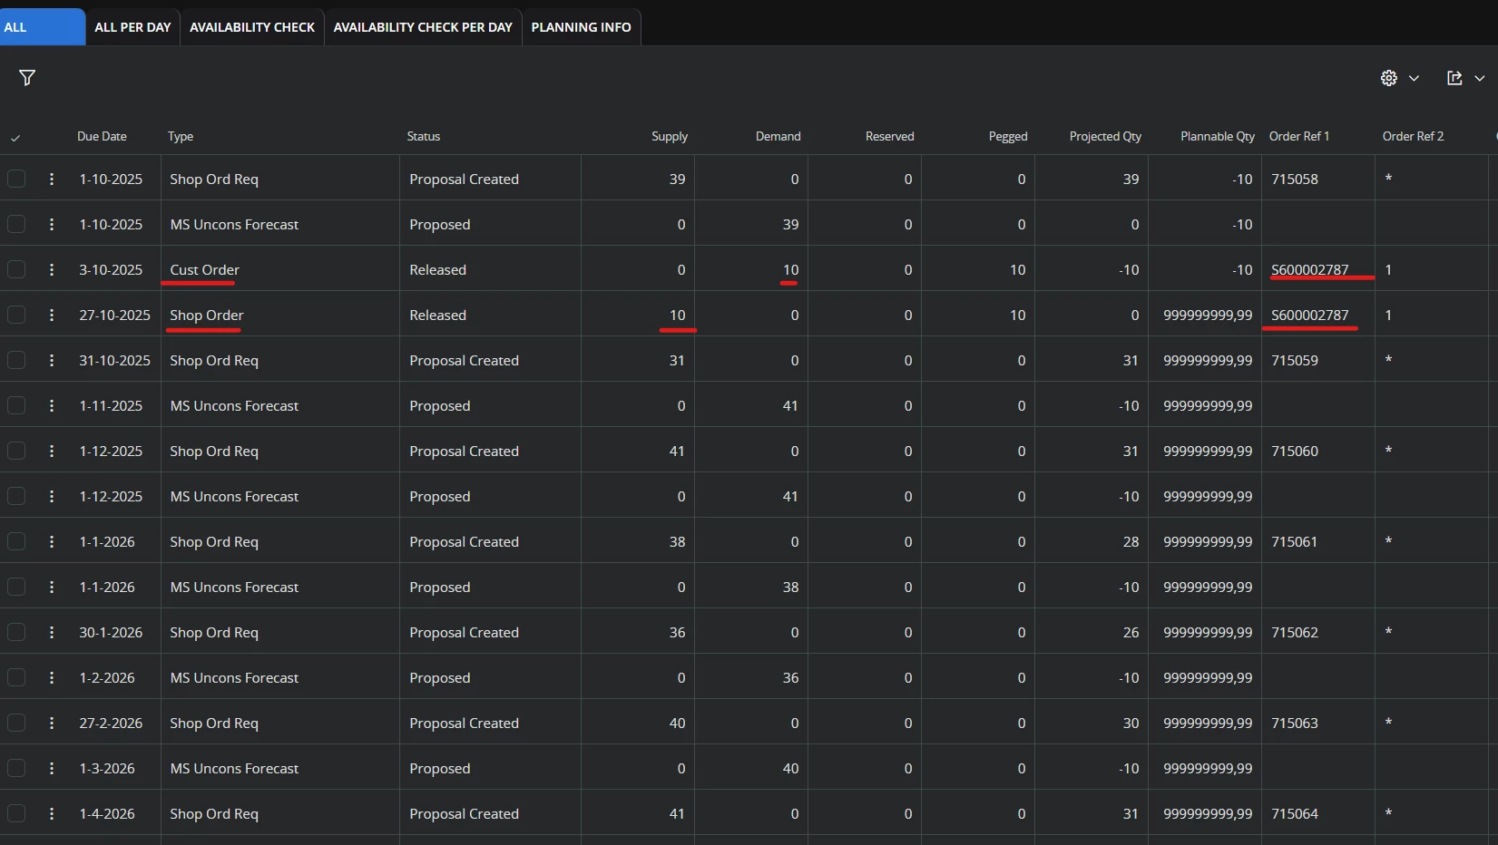The width and height of the screenshot is (1498, 845).
Task: Open the table settings gear icon
Action: pos(1388,78)
